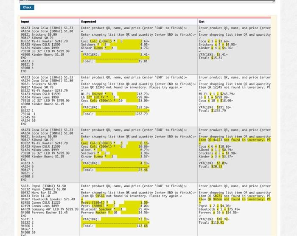Click the 'Total: 15.81' line in Expected
The image size is (297, 236).
[115, 61]
